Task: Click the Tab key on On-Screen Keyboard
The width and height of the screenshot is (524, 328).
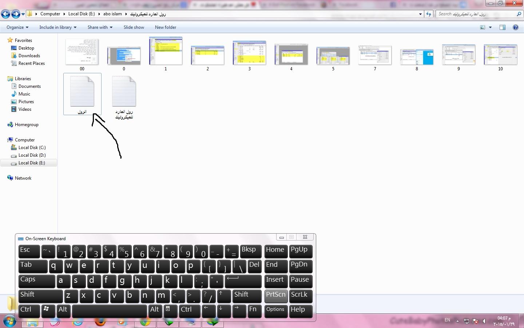Action: tap(33, 266)
